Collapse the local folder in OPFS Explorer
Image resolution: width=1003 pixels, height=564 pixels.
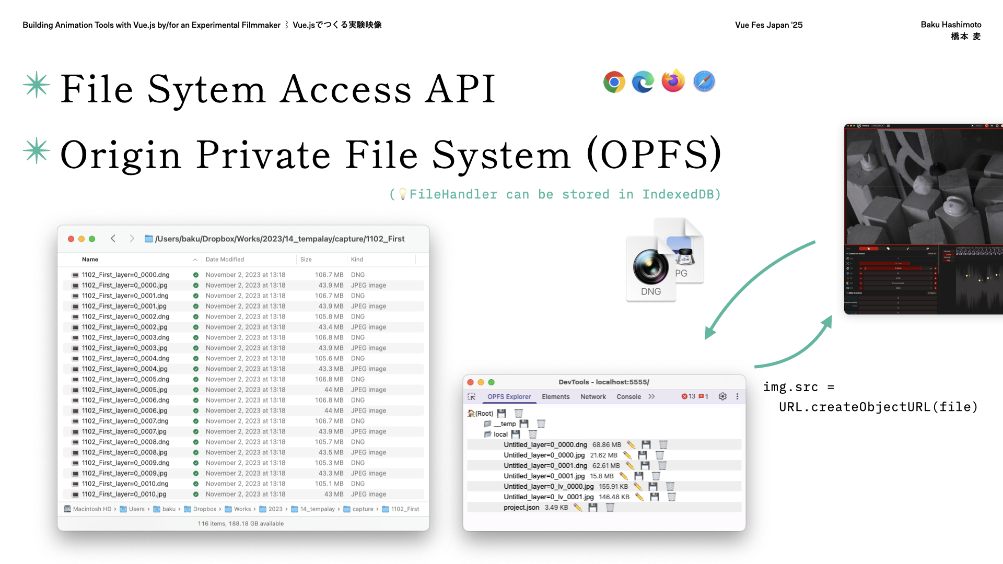click(x=487, y=434)
